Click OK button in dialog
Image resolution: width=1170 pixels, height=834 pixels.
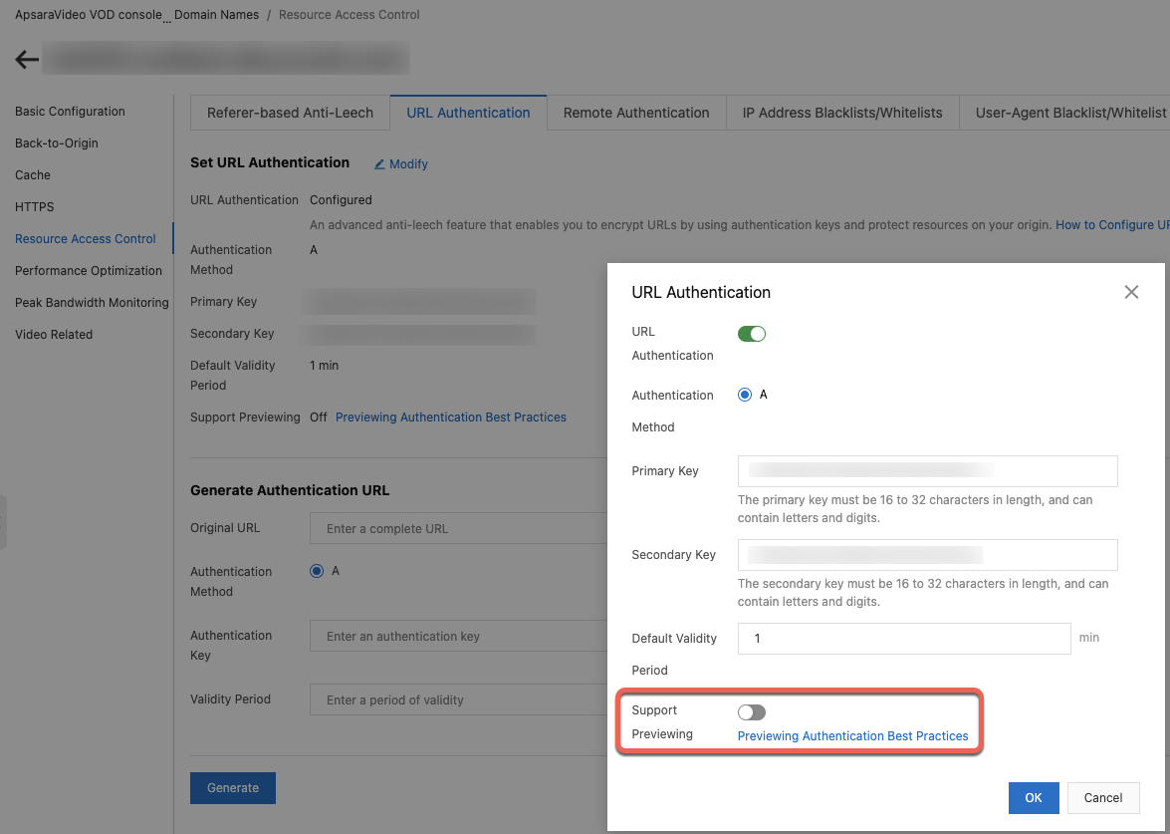point(1034,797)
